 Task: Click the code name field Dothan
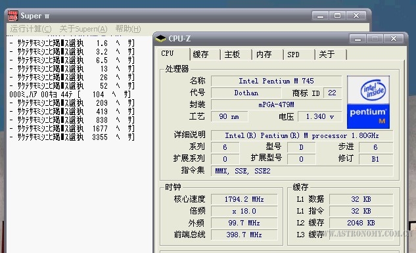click(x=246, y=93)
